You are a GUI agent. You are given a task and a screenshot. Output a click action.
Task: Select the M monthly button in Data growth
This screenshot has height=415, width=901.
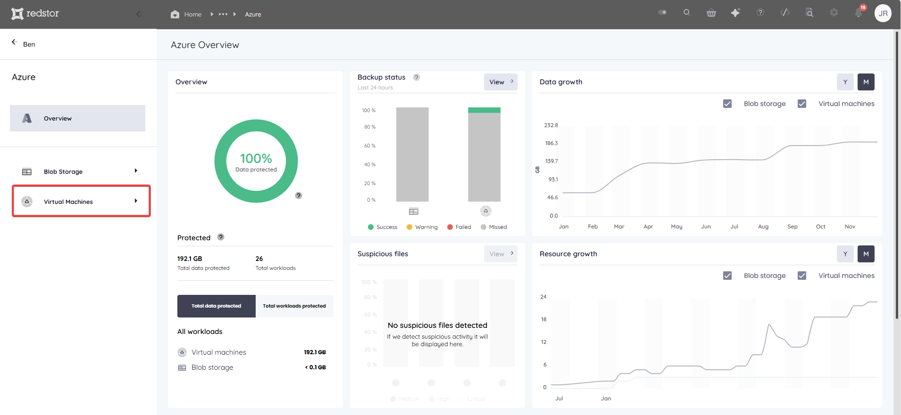click(x=866, y=82)
